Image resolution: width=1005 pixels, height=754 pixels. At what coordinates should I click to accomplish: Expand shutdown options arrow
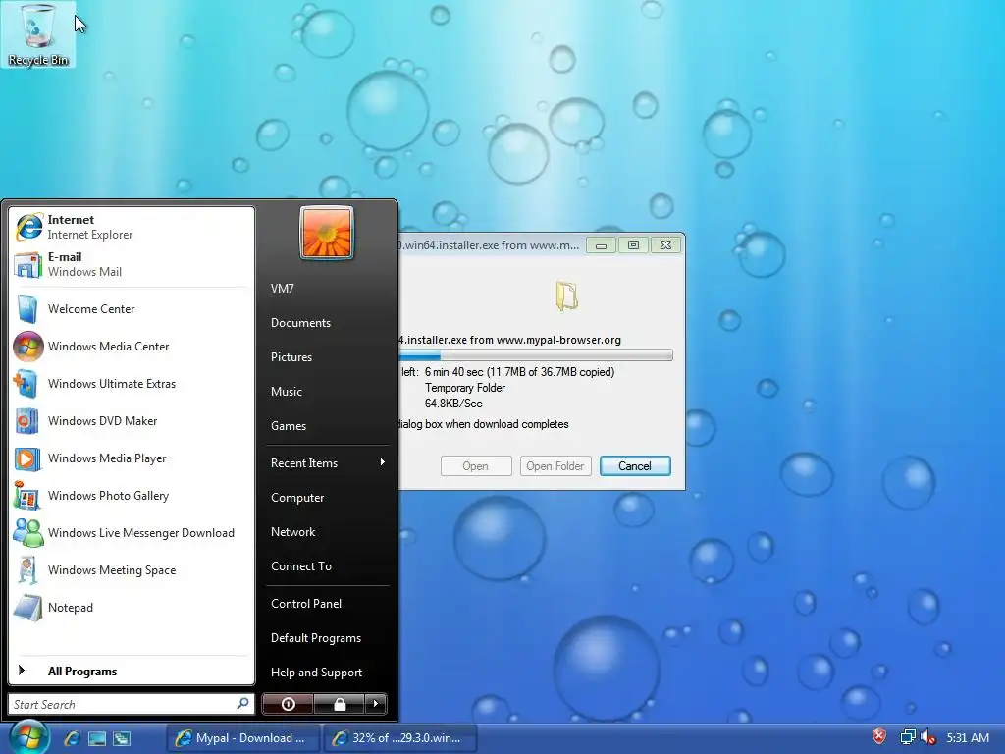click(x=376, y=704)
